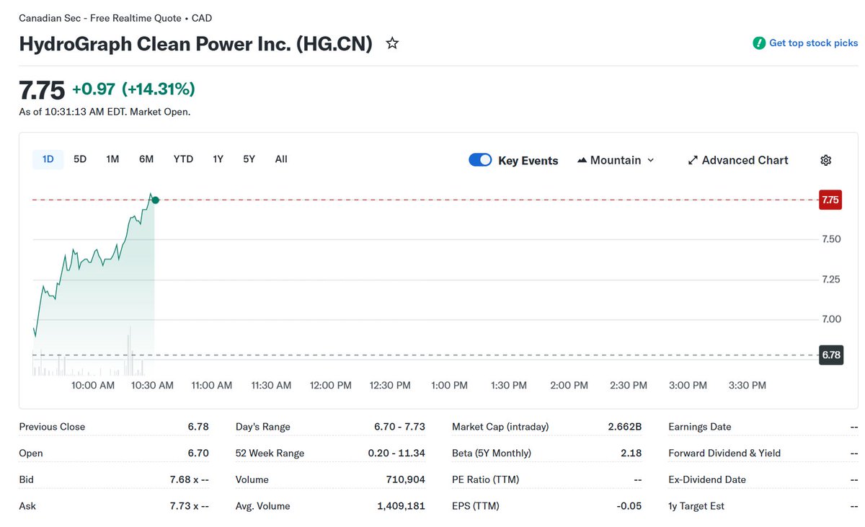The height and width of the screenshot is (527, 865).
Task: Open the Mountain chart type dropdown
Action: 616,160
